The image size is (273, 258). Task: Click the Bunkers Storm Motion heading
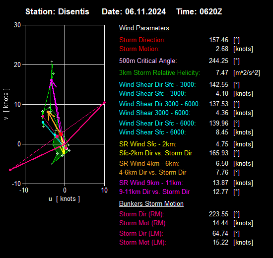tap(151, 203)
